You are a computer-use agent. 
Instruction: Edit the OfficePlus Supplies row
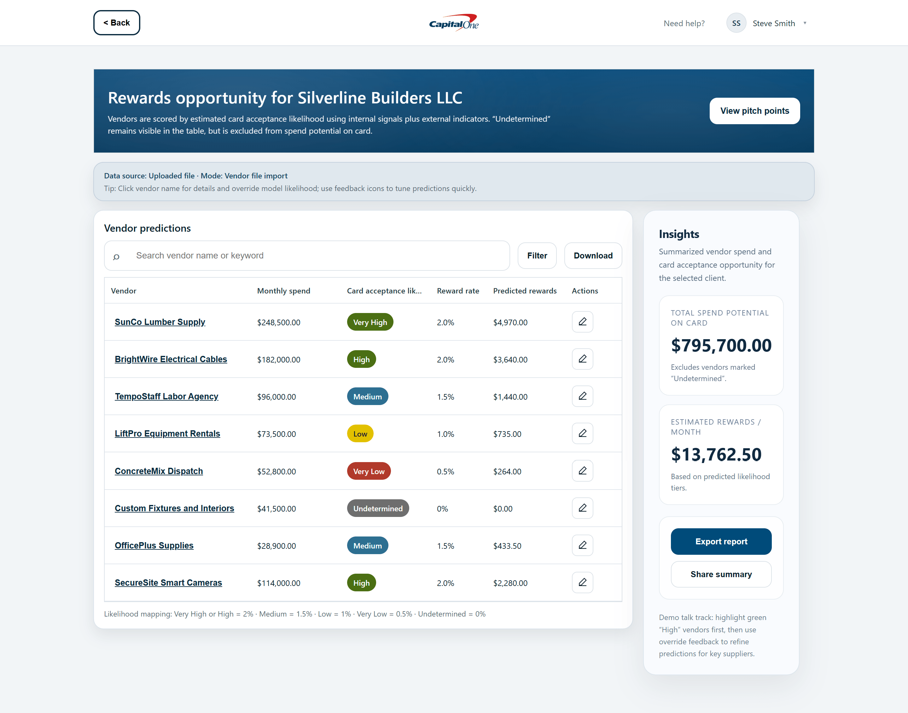click(x=582, y=545)
